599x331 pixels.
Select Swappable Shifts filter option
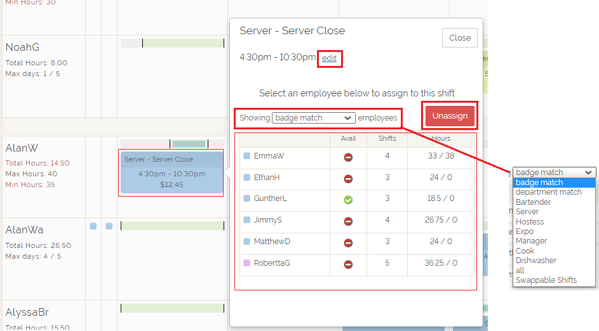point(546,280)
